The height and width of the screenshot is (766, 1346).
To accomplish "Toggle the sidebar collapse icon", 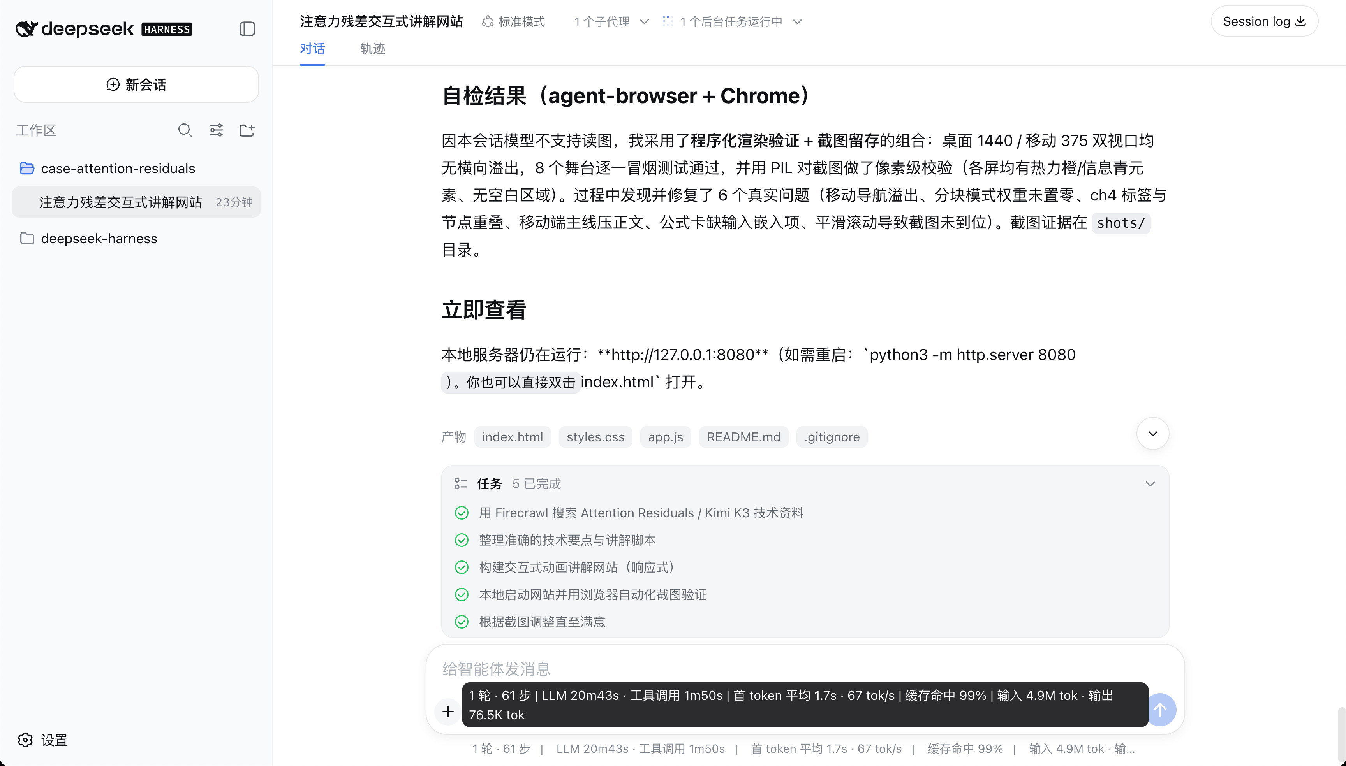I will point(247,28).
